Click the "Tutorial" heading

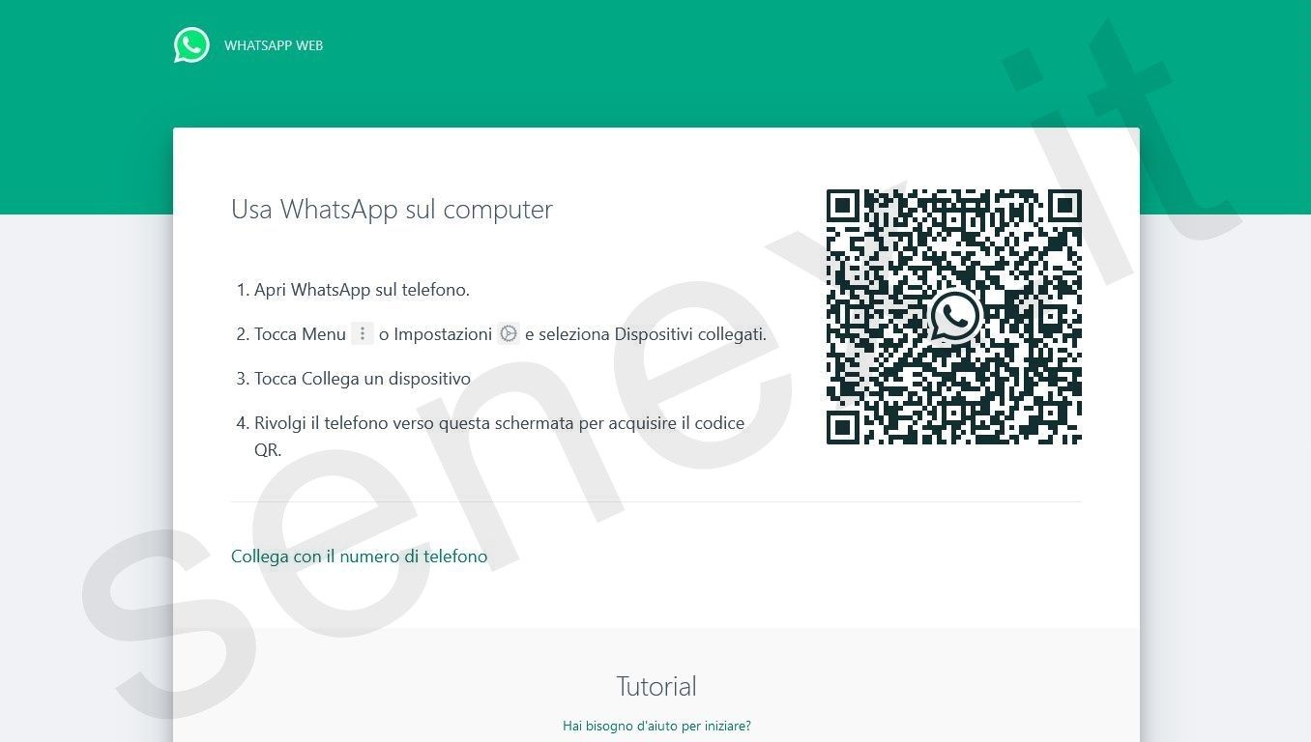[656, 686]
